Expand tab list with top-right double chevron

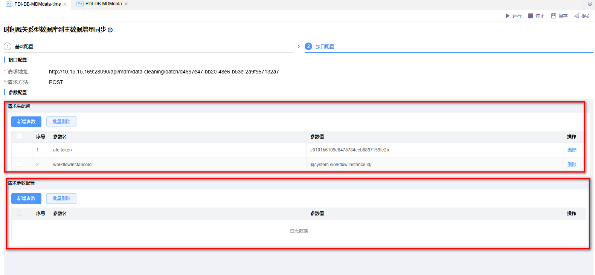590,4
